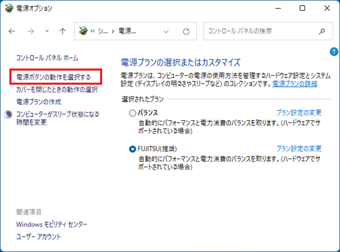
Task: Go back with the left arrow
Action: pyautogui.click(x=12, y=31)
